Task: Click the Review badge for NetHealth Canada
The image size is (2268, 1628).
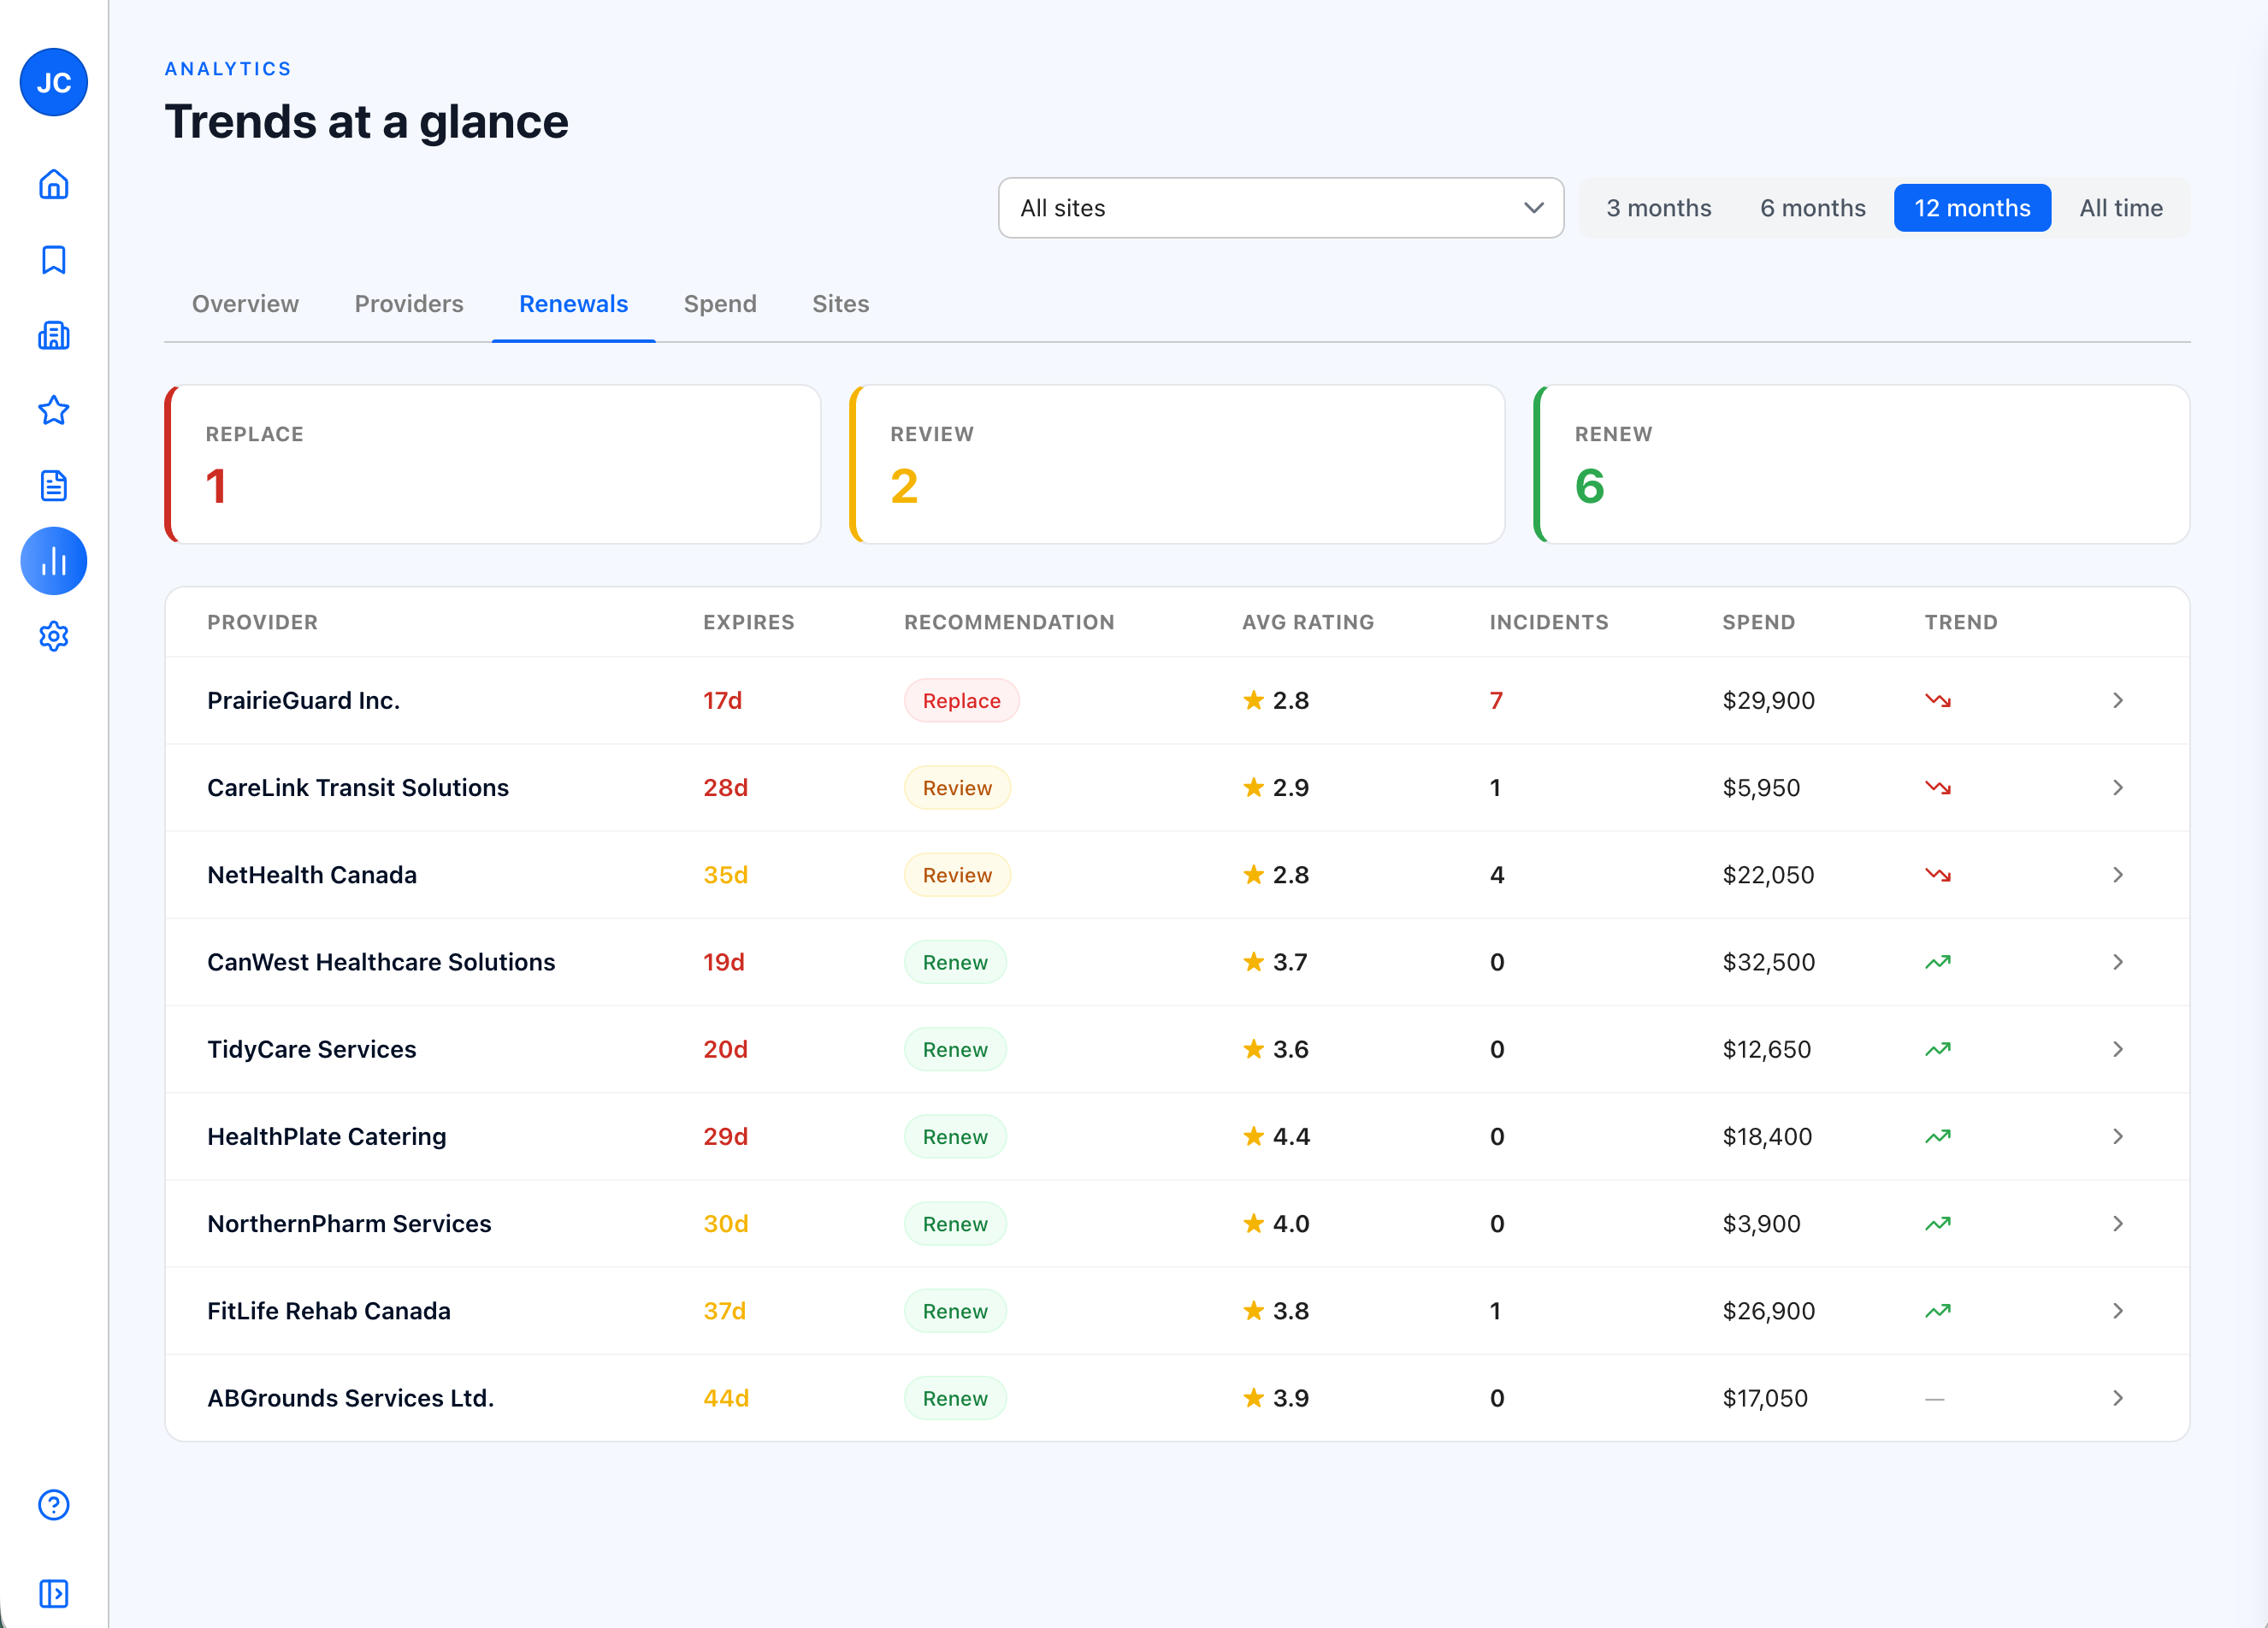Action: tap(957, 875)
